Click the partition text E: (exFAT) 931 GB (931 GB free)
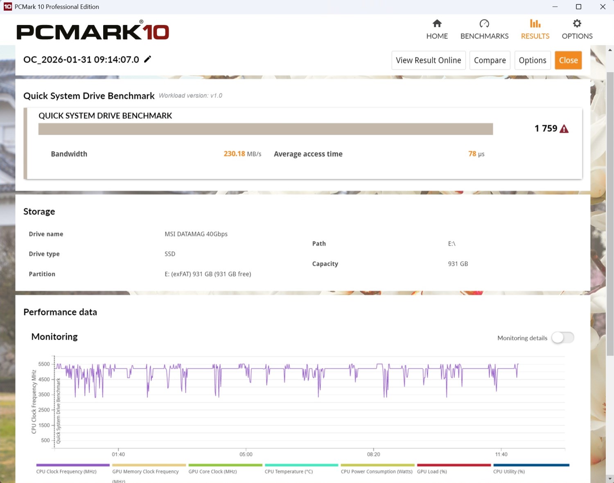Viewport: 614px width, 483px height. [208, 274]
